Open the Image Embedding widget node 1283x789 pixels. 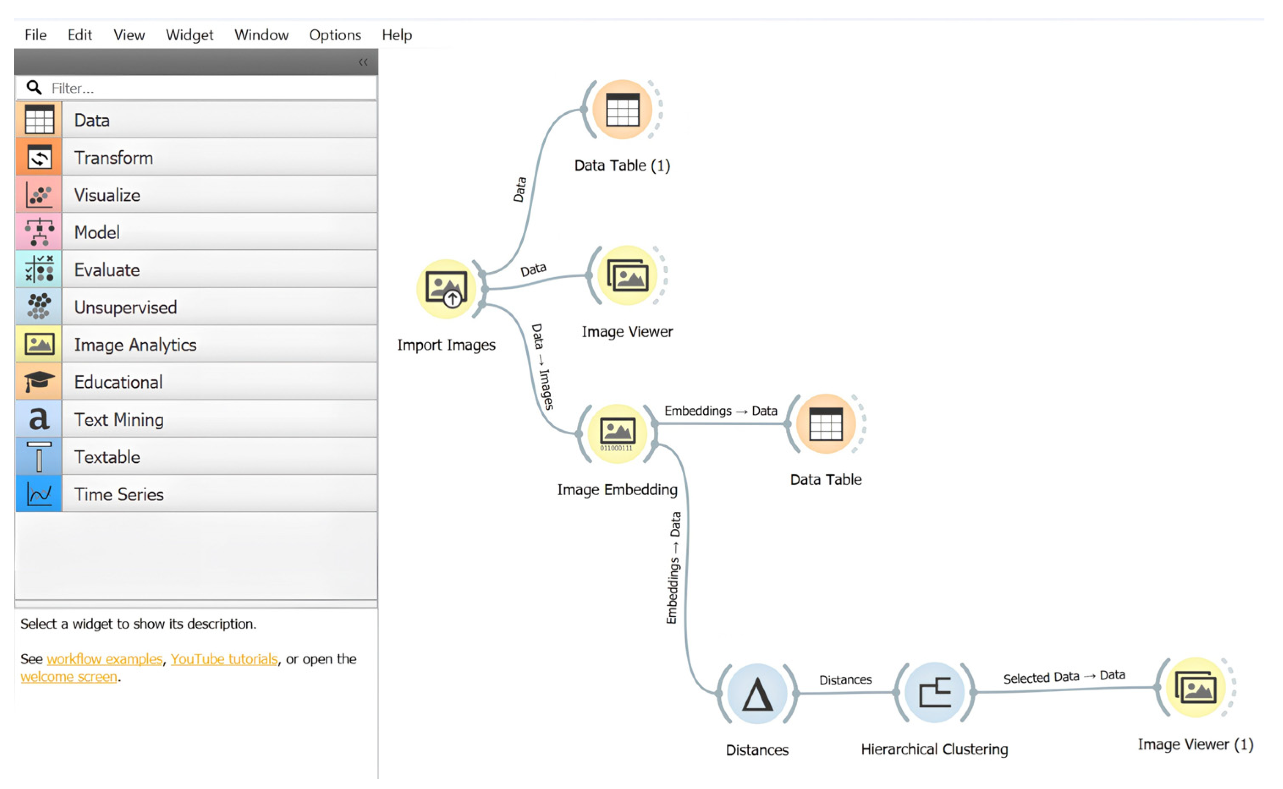[617, 433]
